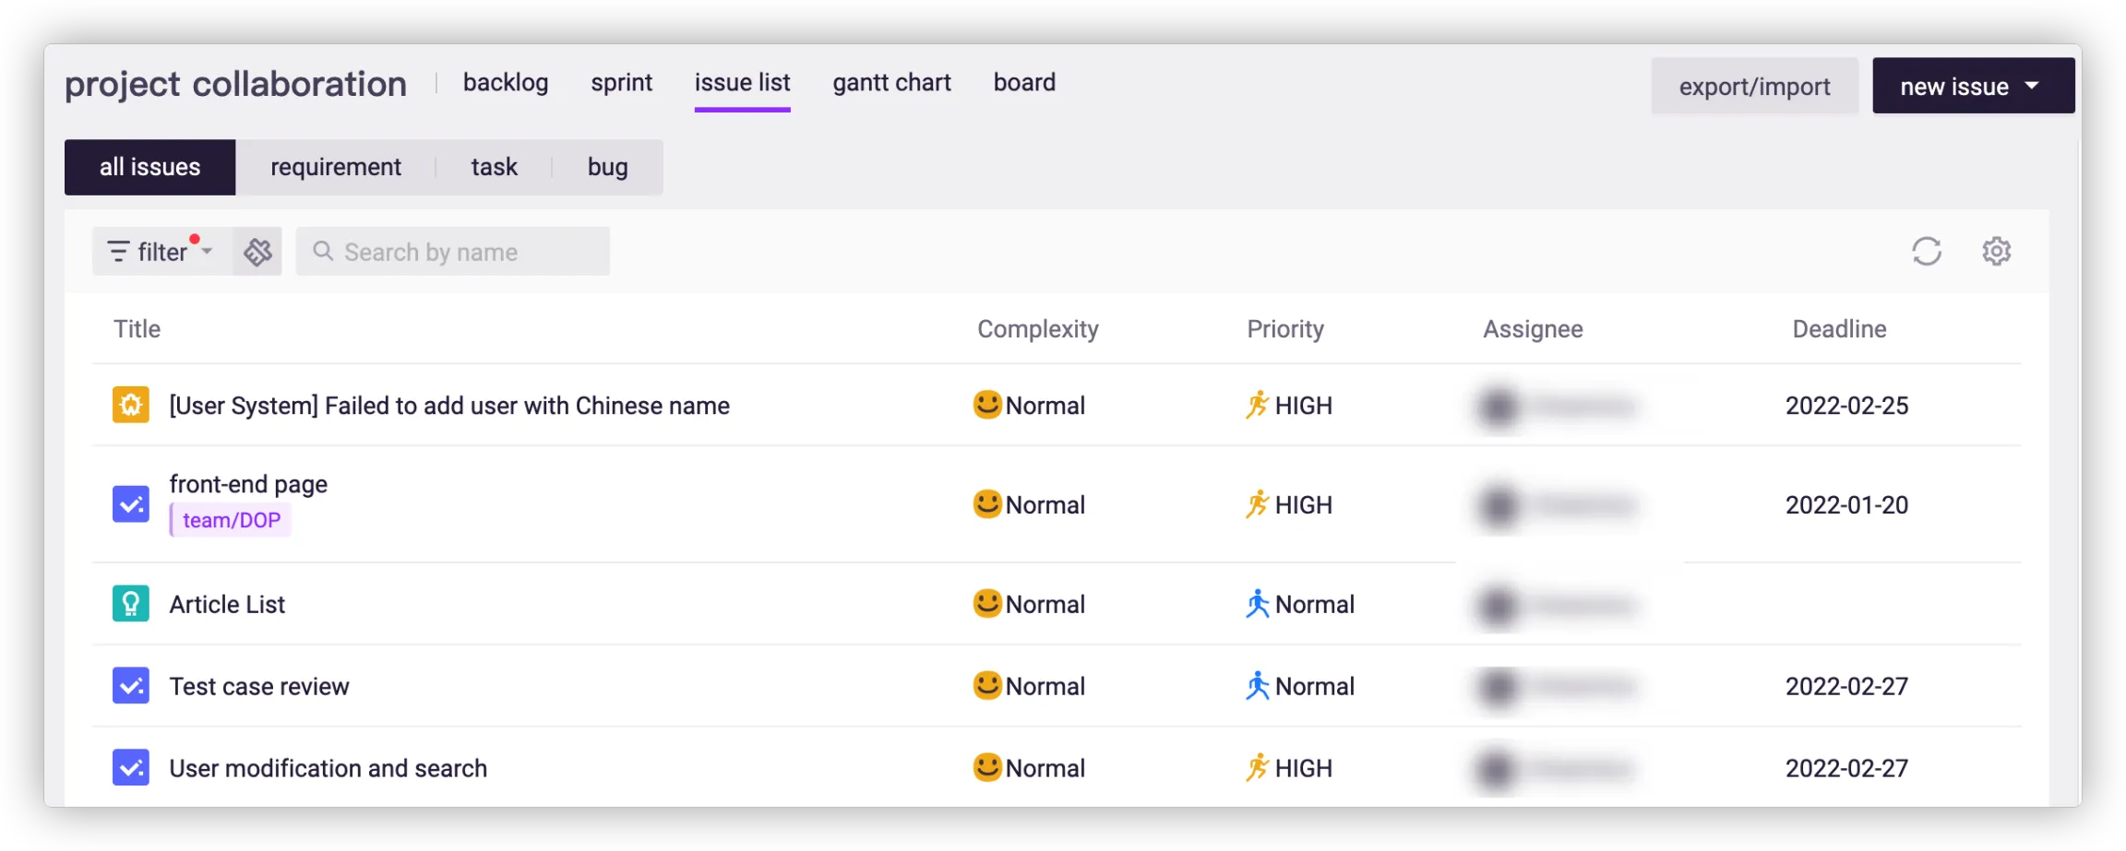Viewport: 2126px width, 851px height.
Task: Toggle the task issue type view
Action: pyautogui.click(x=494, y=167)
